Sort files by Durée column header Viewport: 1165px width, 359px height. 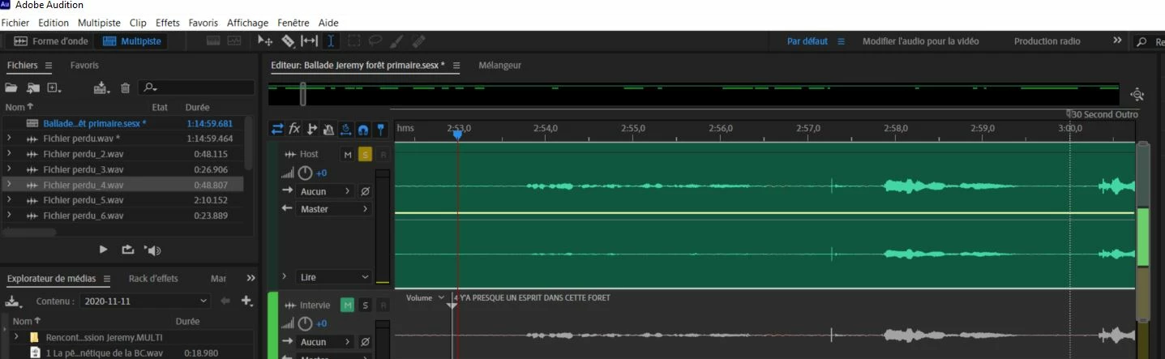tap(197, 107)
